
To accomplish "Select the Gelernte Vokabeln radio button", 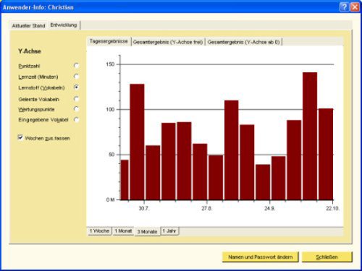I will tap(76, 99).
